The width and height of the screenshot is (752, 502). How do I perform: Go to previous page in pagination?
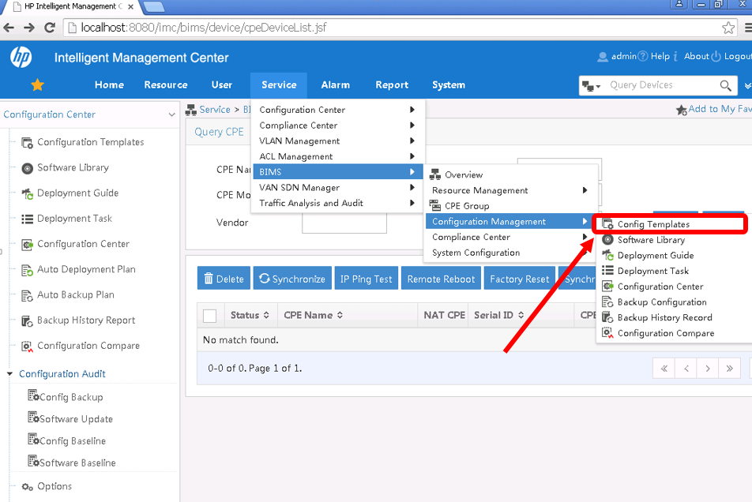(x=686, y=369)
